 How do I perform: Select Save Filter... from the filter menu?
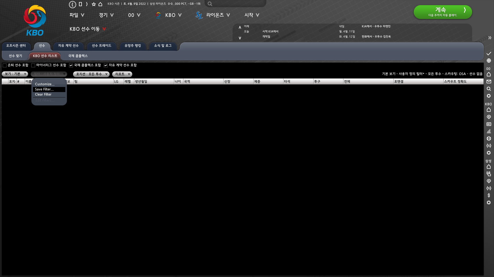click(44, 89)
